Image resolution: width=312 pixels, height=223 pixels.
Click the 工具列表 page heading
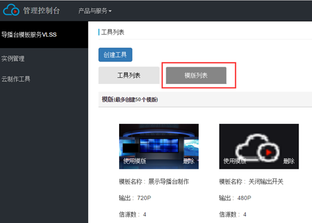coord(113,32)
